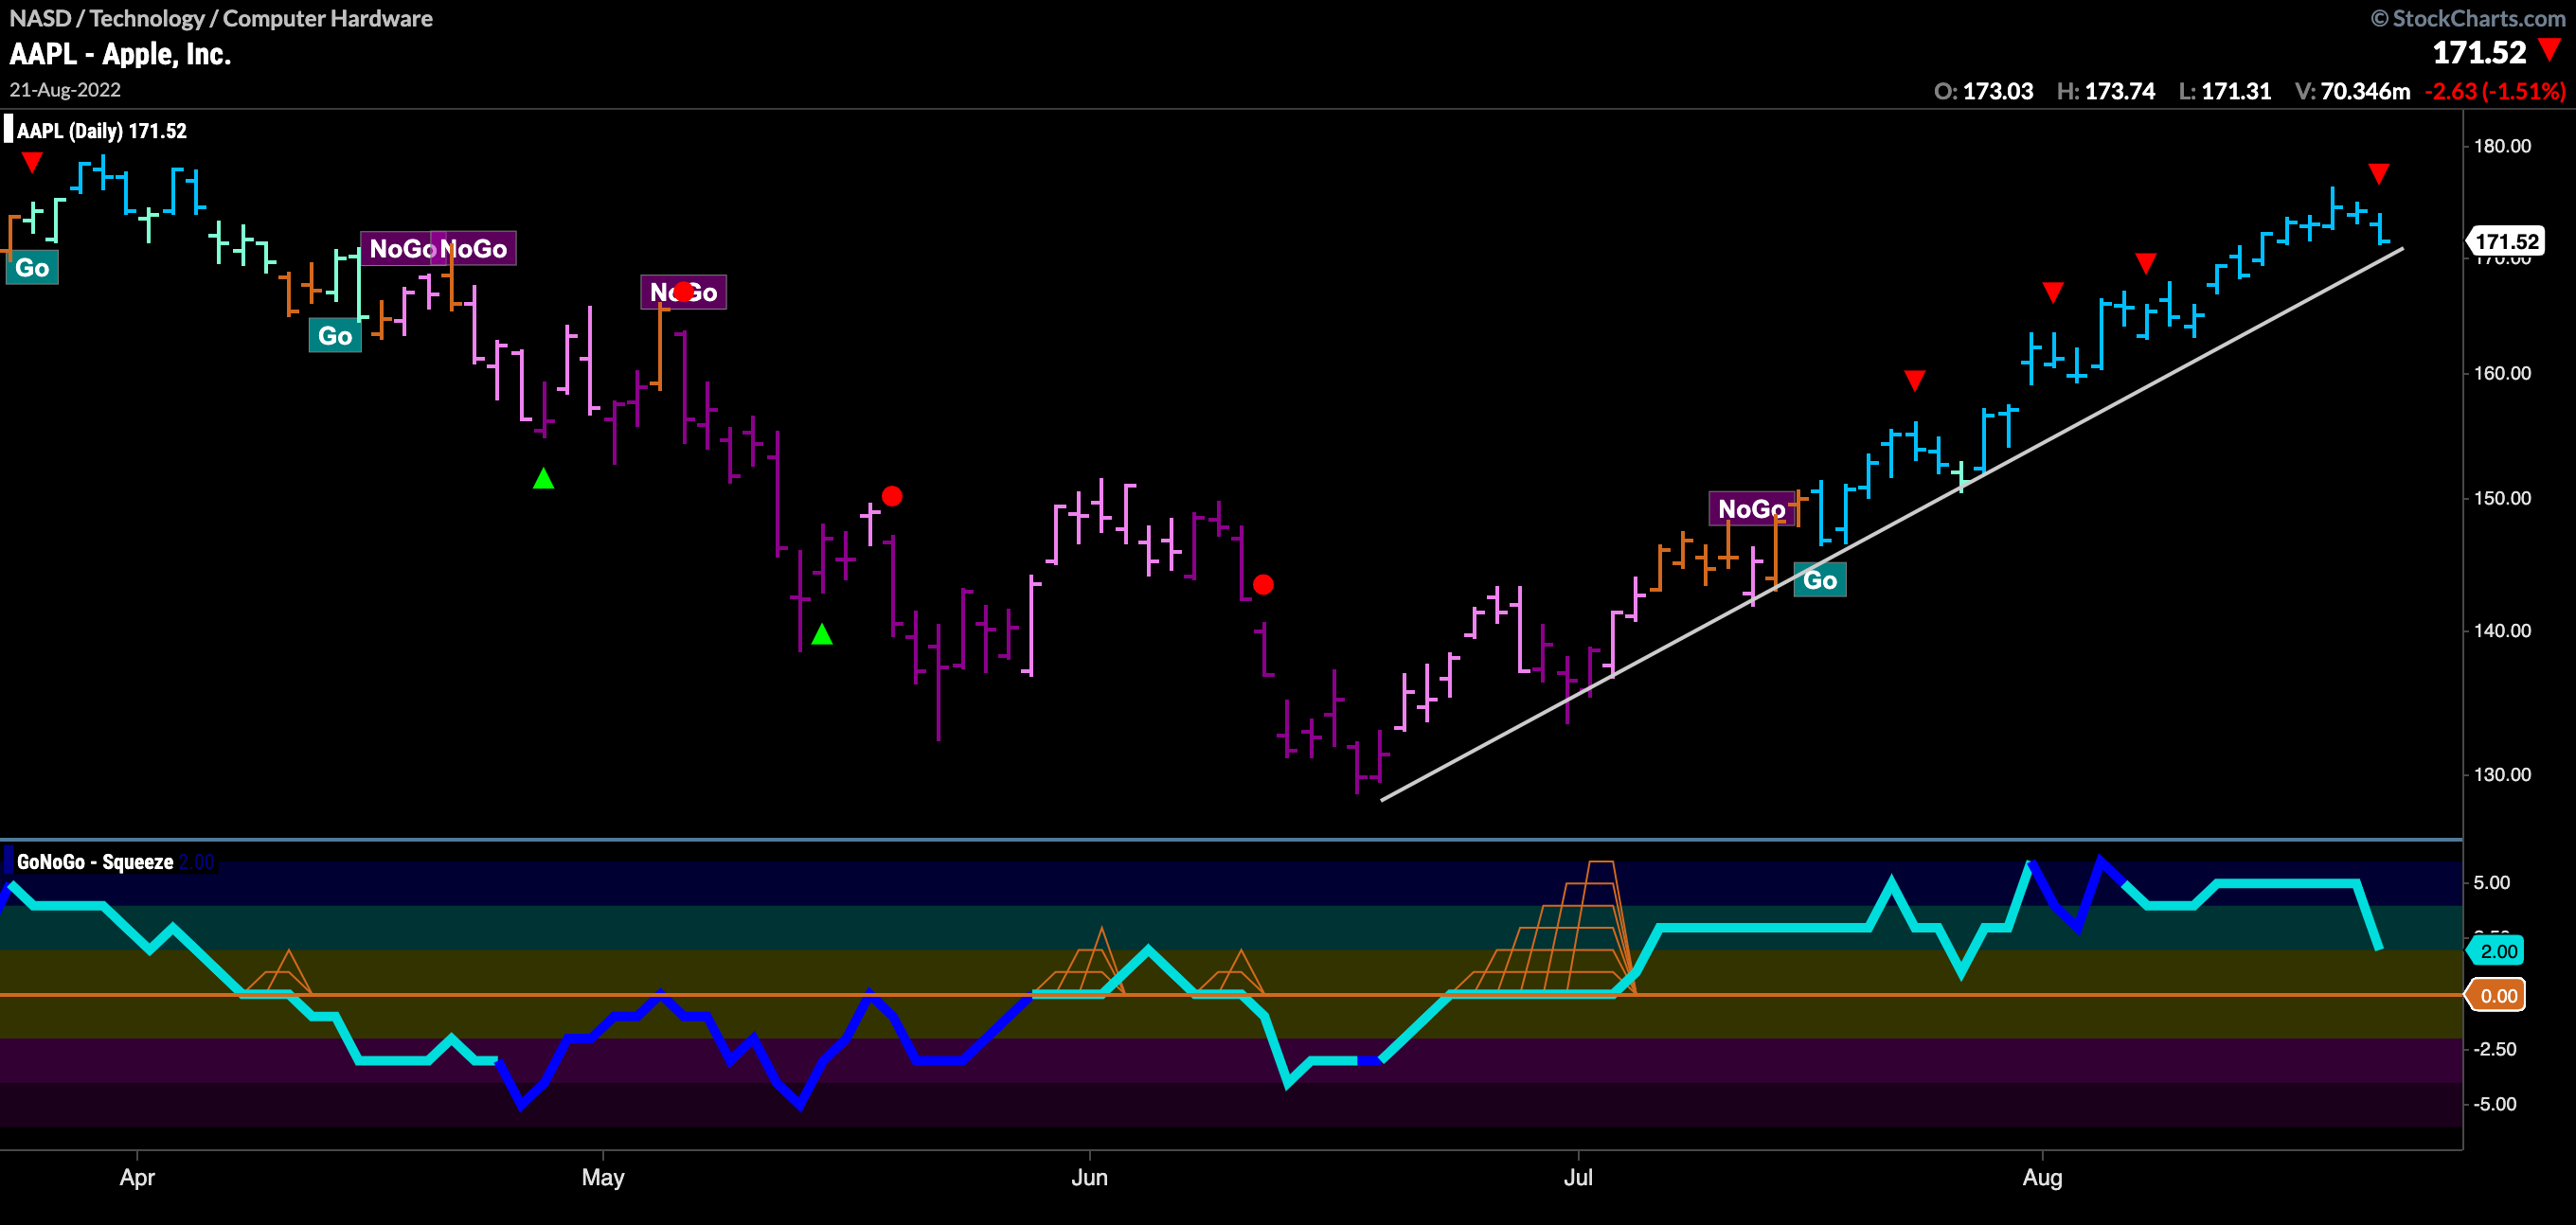
Task: Click the Jul label on the time axis
Action: (x=1578, y=1177)
